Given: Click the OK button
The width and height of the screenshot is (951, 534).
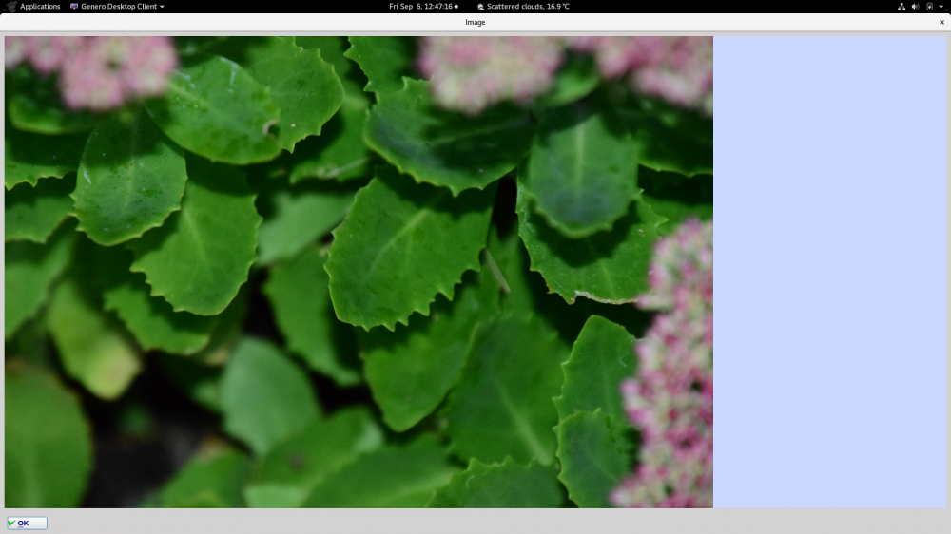Looking at the screenshot, I should click(x=27, y=524).
